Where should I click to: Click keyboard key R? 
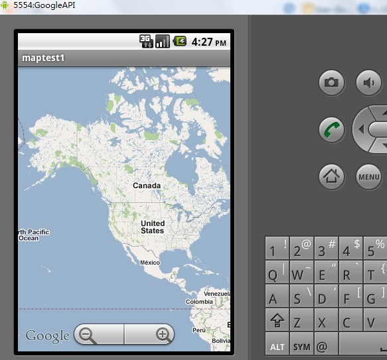[x=351, y=272]
